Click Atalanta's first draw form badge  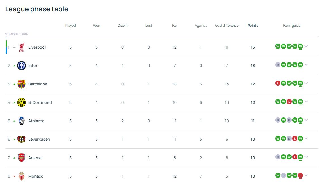pos(278,120)
